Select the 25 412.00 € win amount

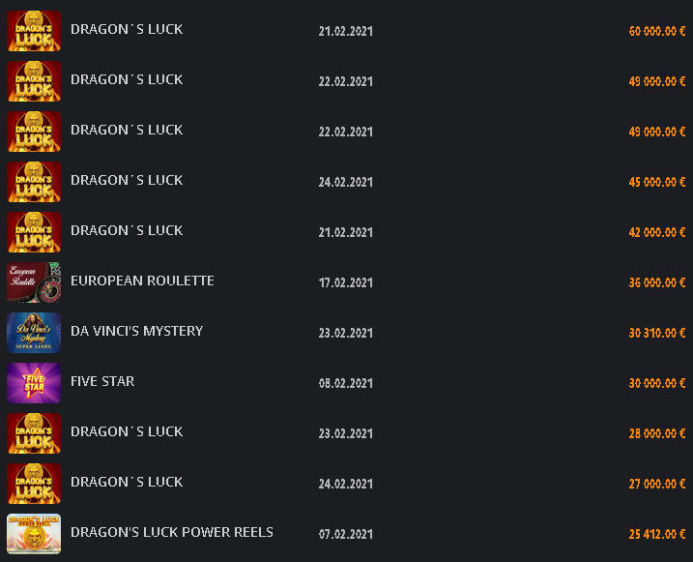657,534
